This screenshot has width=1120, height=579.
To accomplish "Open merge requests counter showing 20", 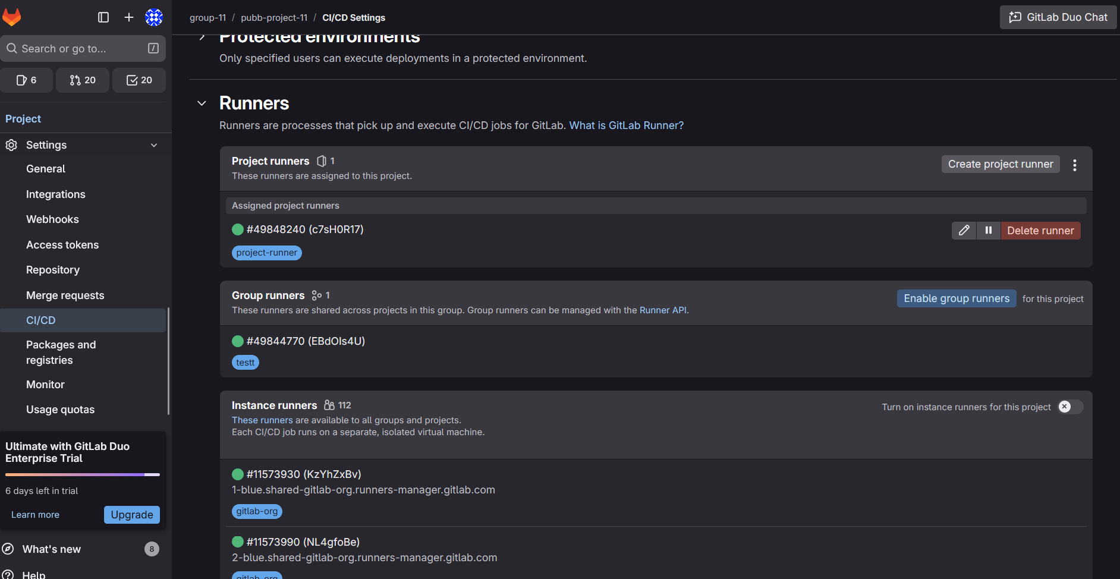I will pyautogui.click(x=83, y=80).
